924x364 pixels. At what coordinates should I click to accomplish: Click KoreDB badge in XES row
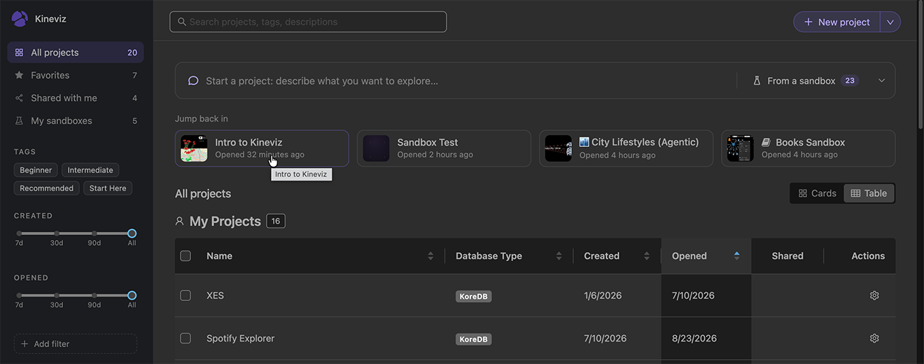(473, 296)
